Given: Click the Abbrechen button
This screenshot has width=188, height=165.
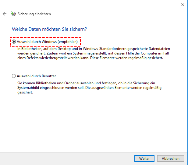Looking at the screenshot, I should (x=171, y=158).
